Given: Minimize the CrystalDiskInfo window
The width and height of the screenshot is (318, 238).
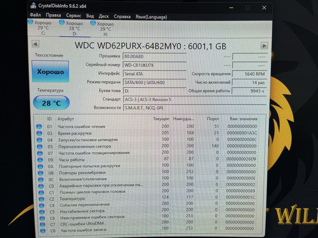Looking at the screenshot, I should tap(231, 8).
